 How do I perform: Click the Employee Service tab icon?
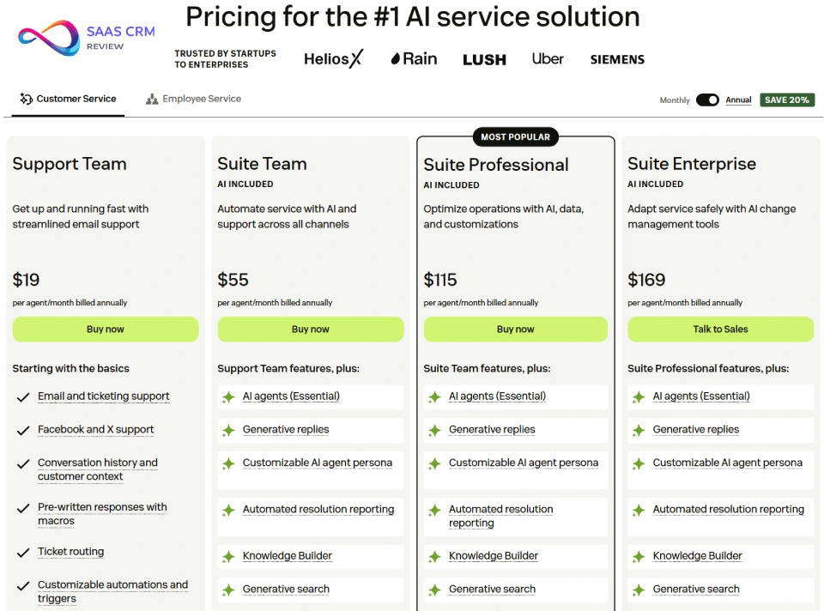[152, 100]
